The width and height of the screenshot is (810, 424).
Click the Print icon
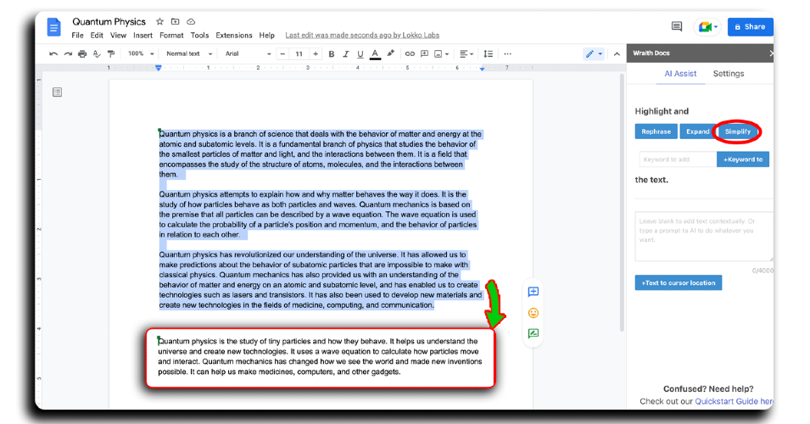tap(82, 53)
